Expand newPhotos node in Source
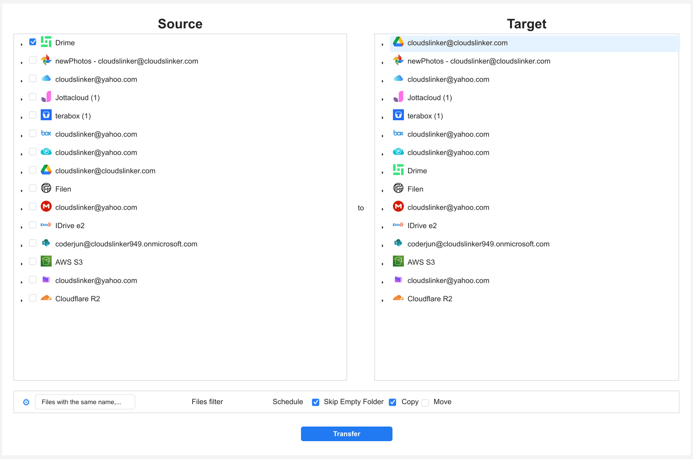The image size is (693, 459). (x=21, y=63)
